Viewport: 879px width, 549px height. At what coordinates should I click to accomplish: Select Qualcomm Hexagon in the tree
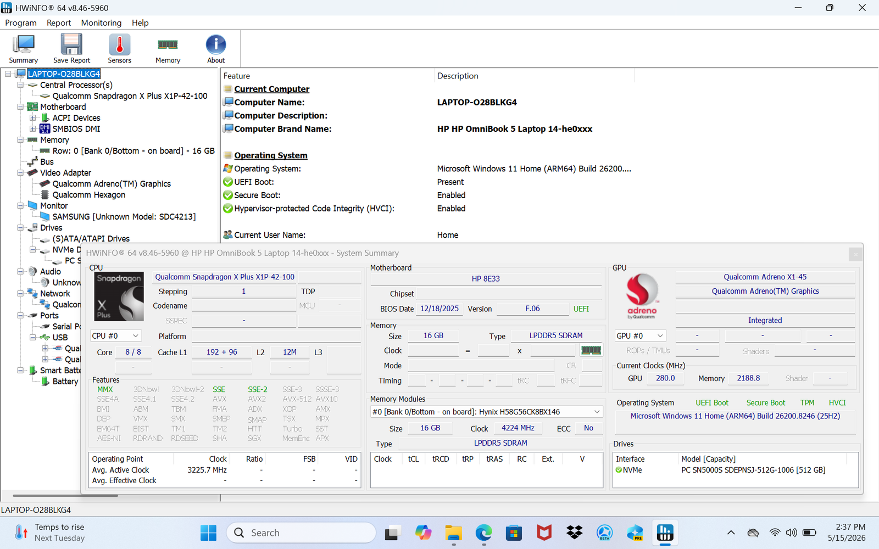tap(89, 195)
